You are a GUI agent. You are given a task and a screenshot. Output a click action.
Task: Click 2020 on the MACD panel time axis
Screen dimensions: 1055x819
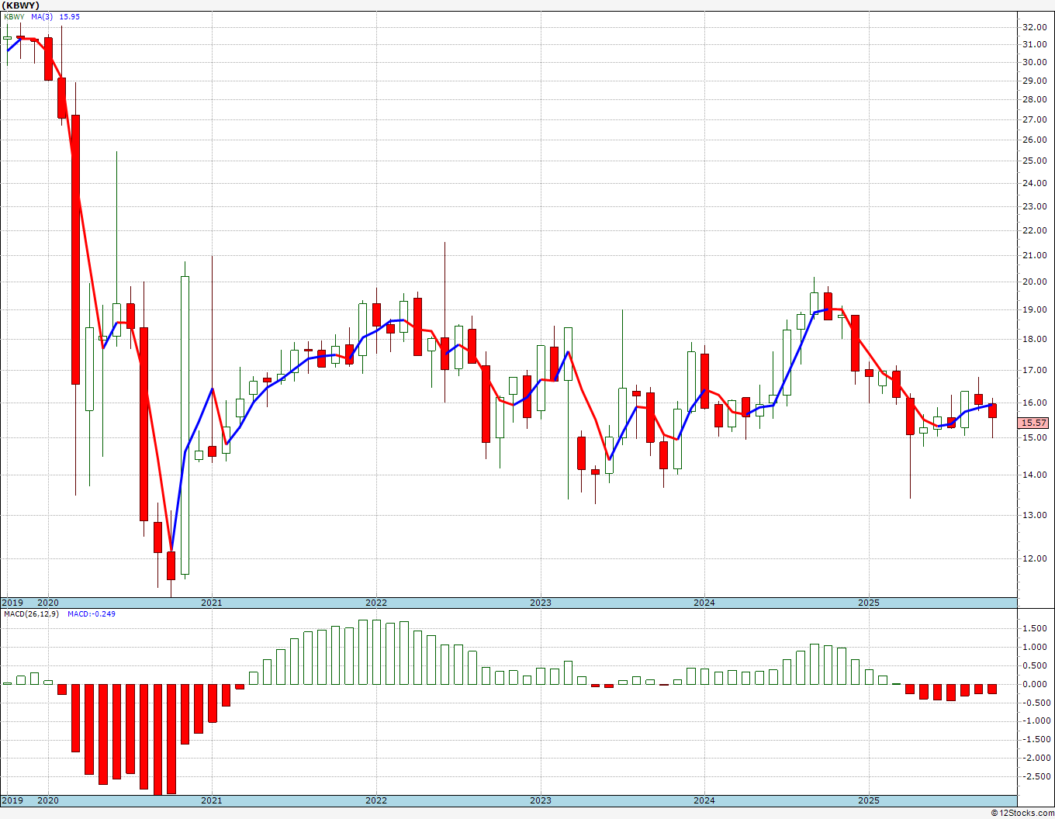(x=48, y=800)
